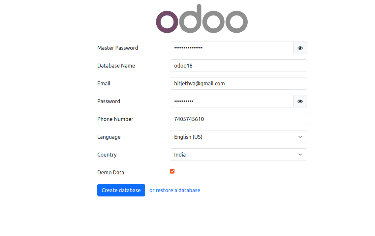Show the Master Password text via eye icon

[x=300, y=48]
